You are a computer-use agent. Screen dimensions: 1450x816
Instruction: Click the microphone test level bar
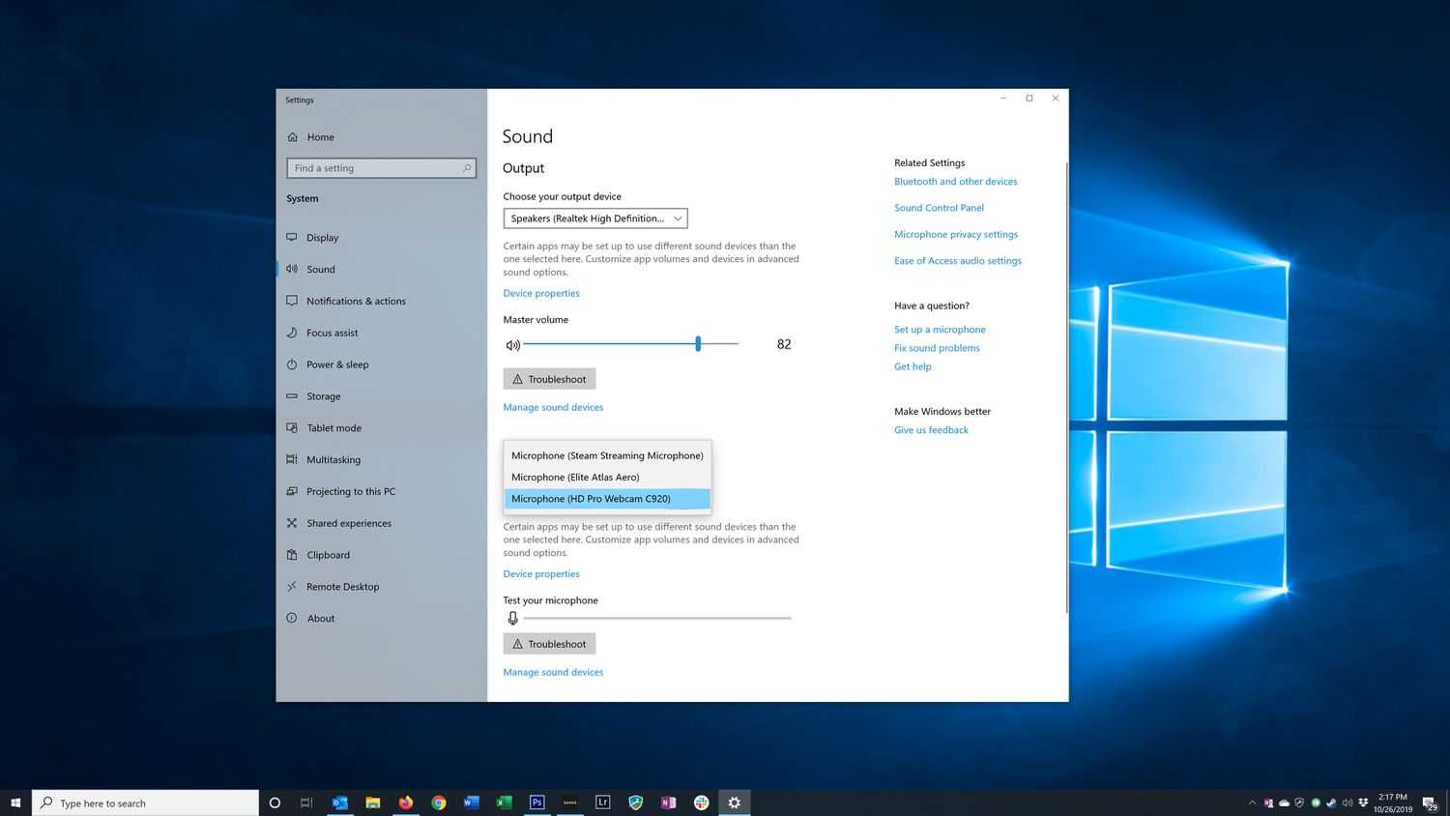click(657, 618)
